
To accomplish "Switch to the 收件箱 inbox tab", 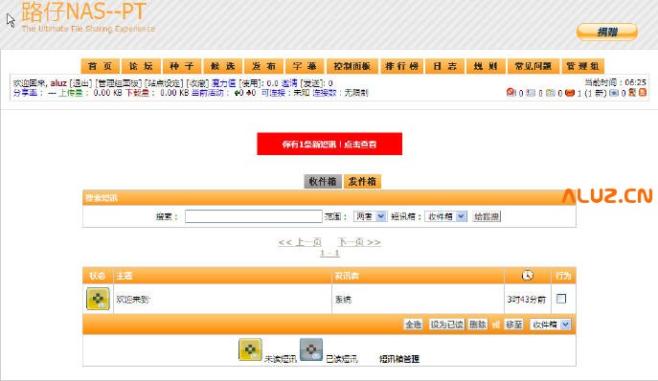I will (x=322, y=181).
